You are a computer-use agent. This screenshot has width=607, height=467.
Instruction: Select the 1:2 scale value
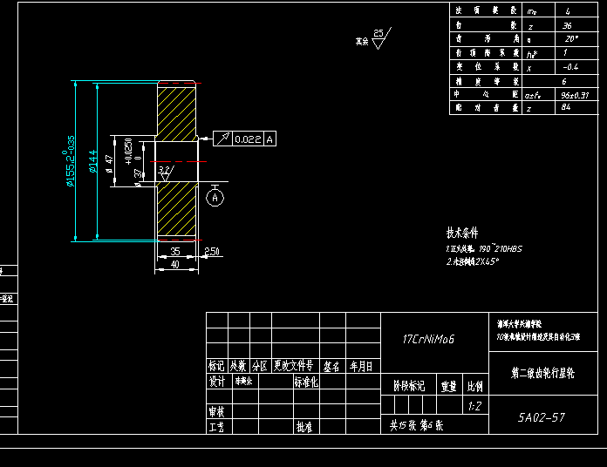coord(475,406)
